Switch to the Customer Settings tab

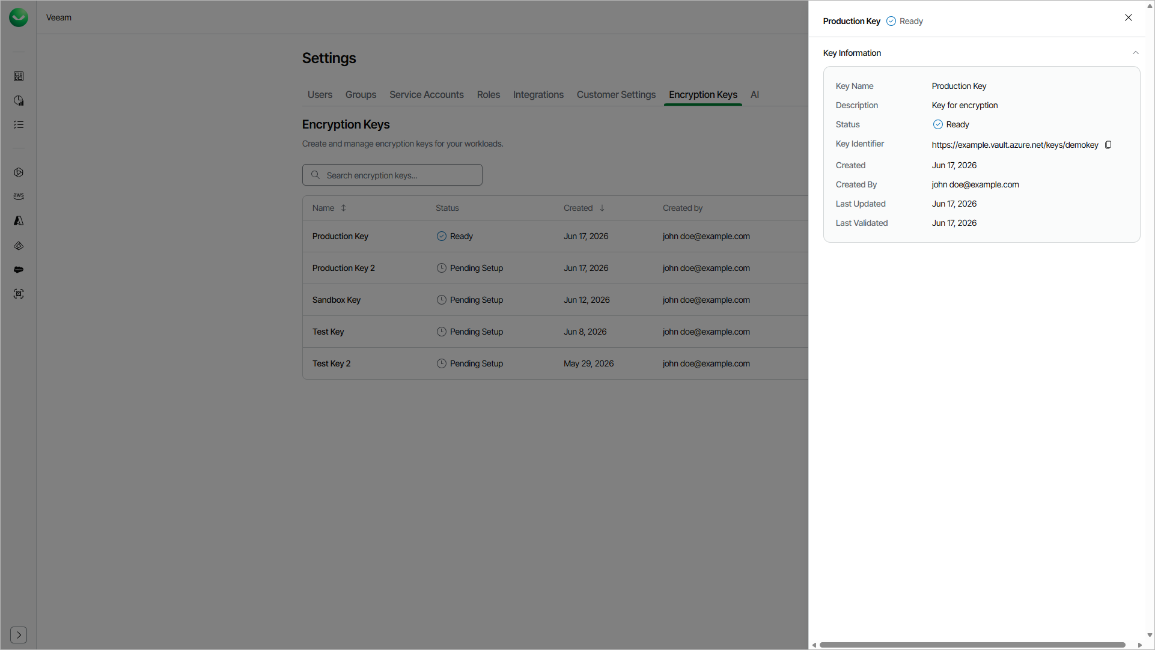pos(616,94)
